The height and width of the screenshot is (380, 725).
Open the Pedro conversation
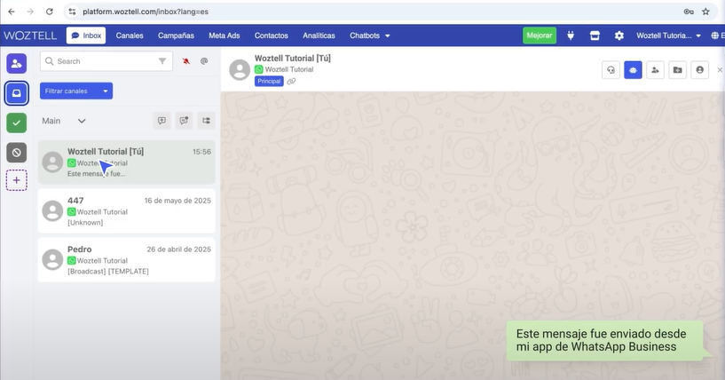[127, 259]
